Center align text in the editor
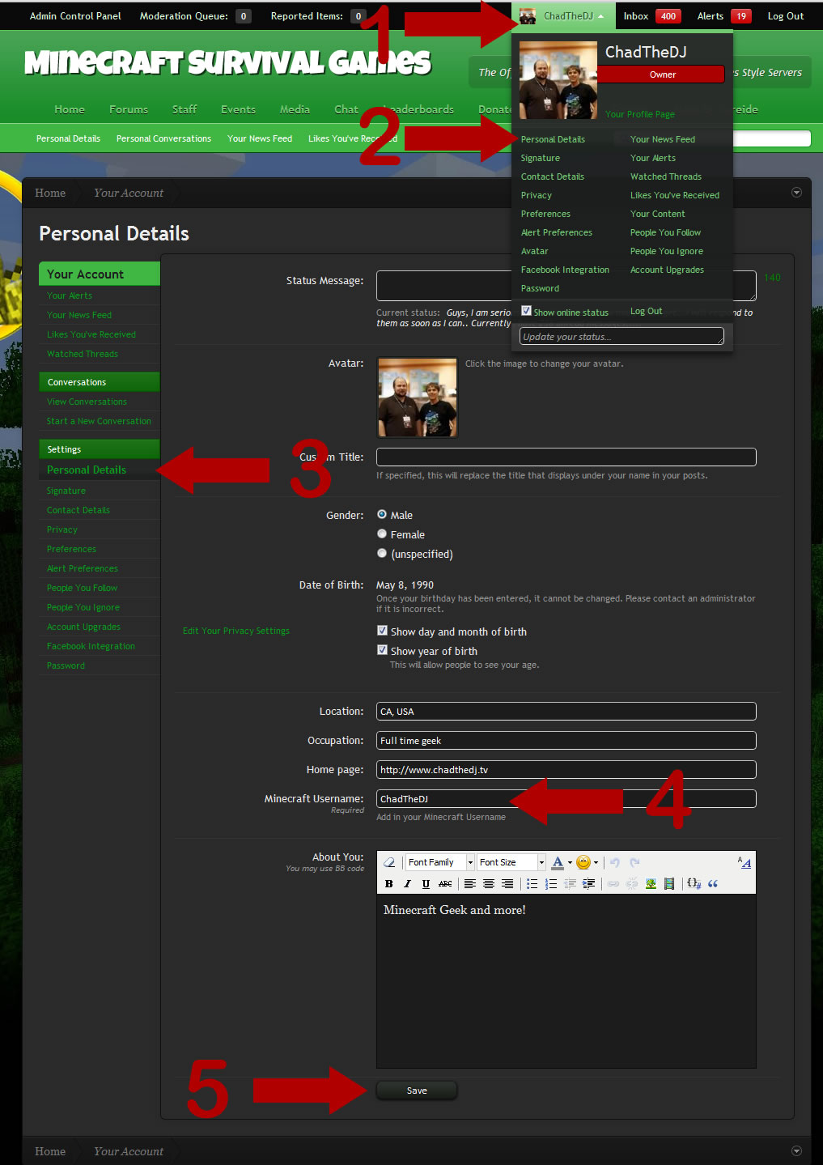 tap(488, 883)
